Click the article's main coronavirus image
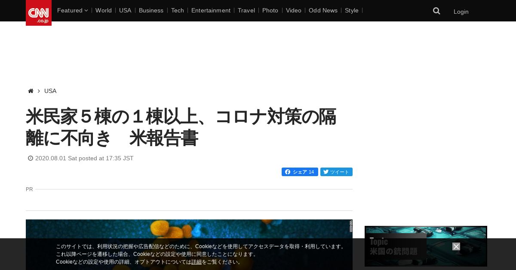The image size is (516, 270). [x=189, y=245]
